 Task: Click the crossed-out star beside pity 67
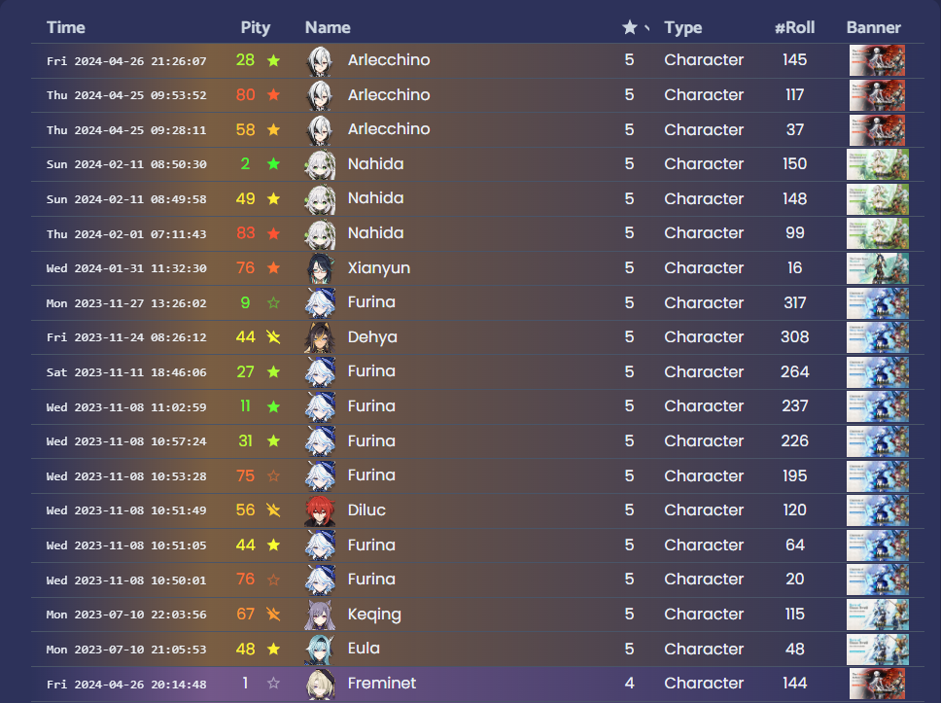(273, 615)
